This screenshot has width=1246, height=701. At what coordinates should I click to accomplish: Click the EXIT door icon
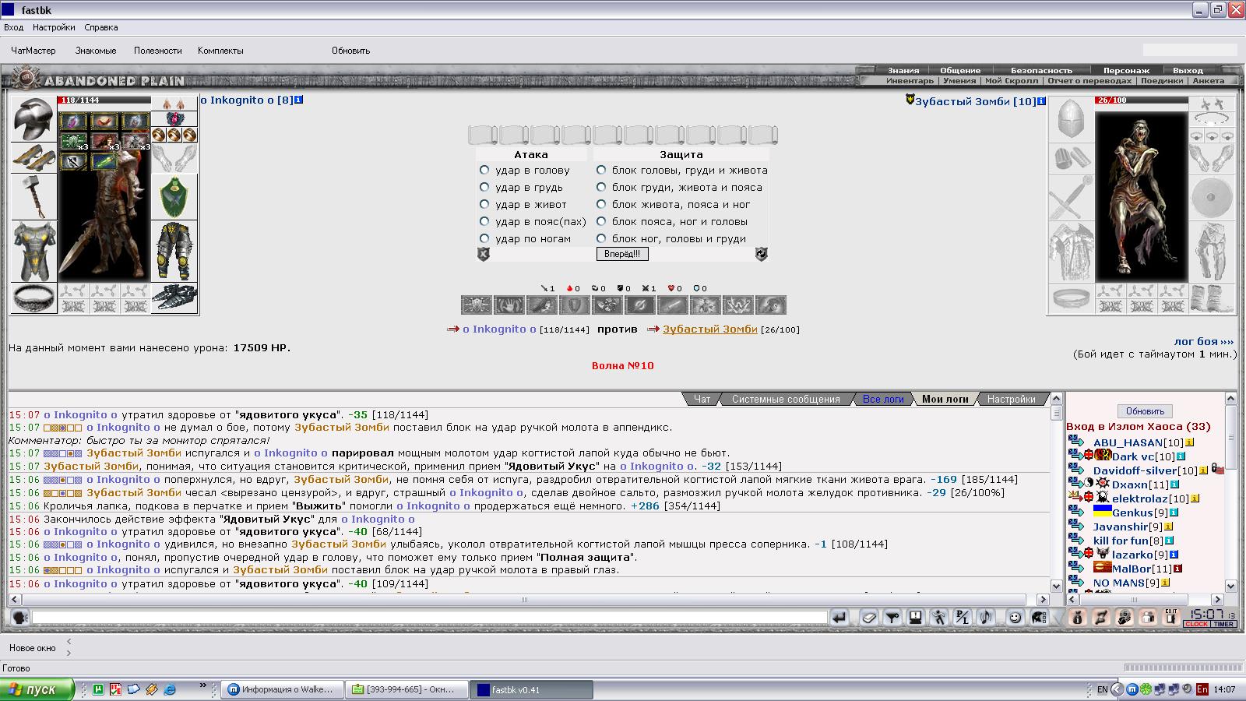click(x=1171, y=618)
